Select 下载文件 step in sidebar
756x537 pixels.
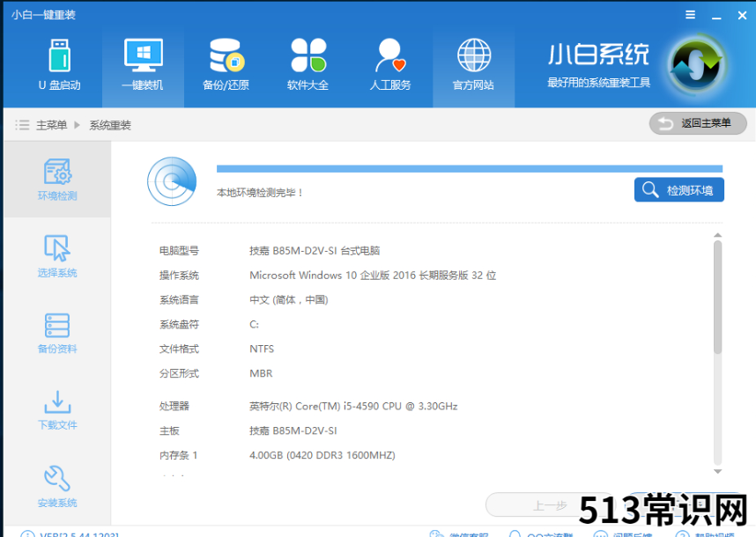[57, 410]
